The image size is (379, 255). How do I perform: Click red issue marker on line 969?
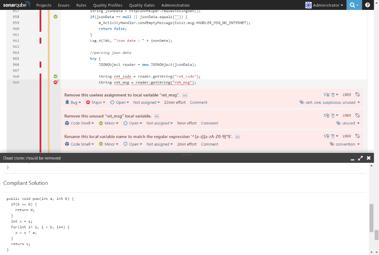(56, 82)
